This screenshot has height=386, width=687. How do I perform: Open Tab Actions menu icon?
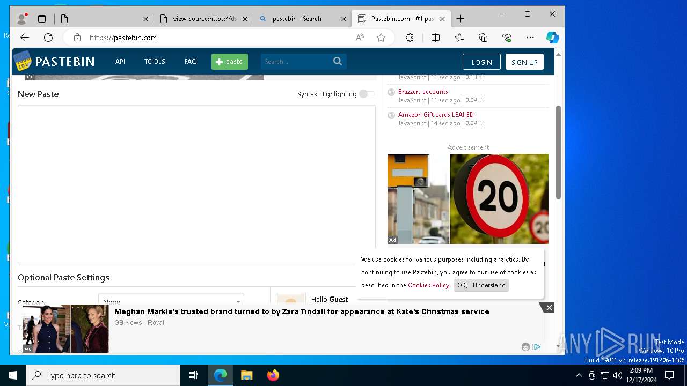coord(42,19)
